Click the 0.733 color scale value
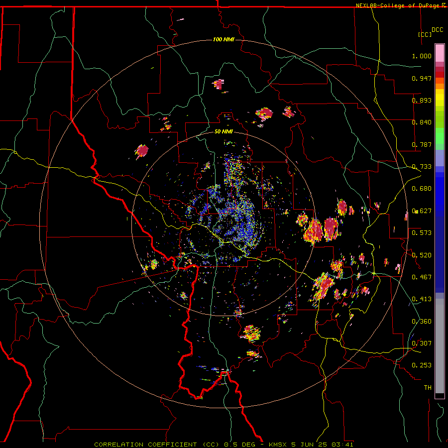The image size is (448, 448). [x=422, y=167]
